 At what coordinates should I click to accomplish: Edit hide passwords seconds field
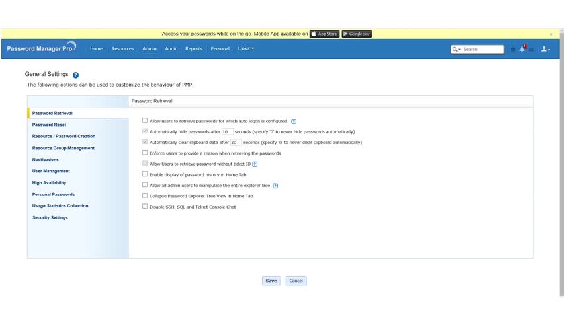coord(227,131)
